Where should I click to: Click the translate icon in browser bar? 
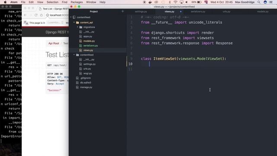click(x=26, y=23)
